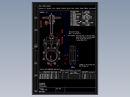Click the "PILLAR GUIDE" part name
Viewport: 130px width, 97px height.
point(76,23)
